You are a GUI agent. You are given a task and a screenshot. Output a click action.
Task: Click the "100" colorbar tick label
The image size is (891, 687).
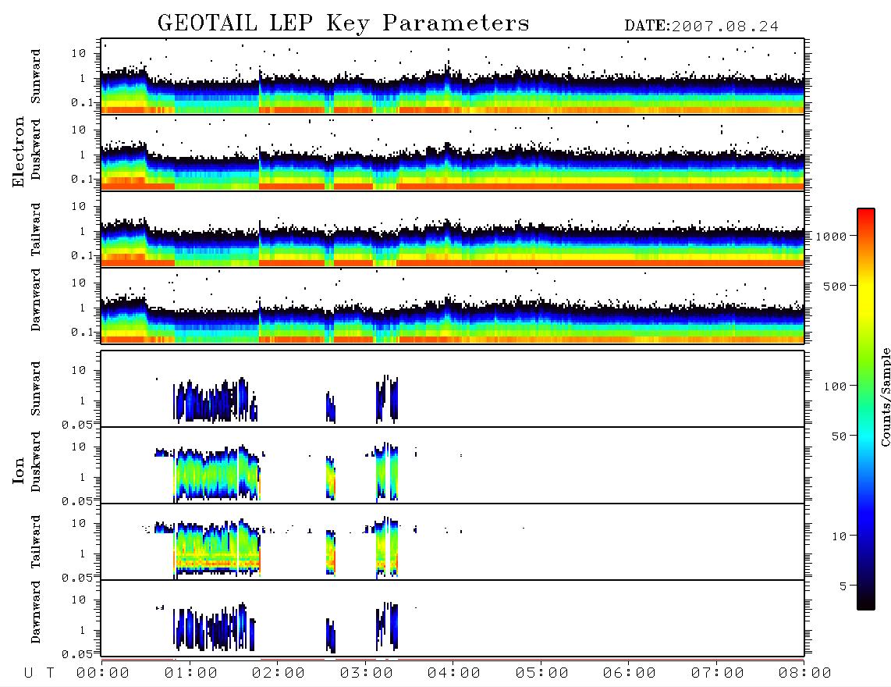coord(836,386)
